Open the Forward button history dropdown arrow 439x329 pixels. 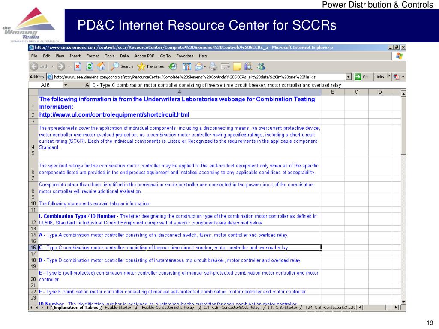(x=69, y=66)
